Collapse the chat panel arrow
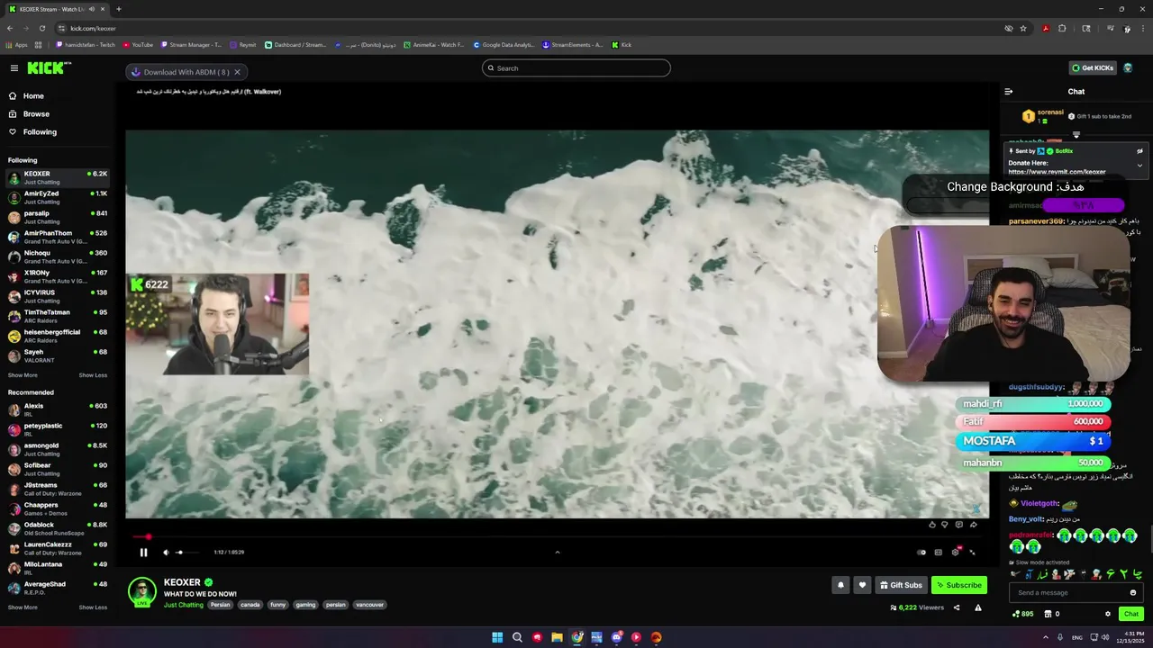Viewport: 1153px width, 648px height. point(1008,92)
